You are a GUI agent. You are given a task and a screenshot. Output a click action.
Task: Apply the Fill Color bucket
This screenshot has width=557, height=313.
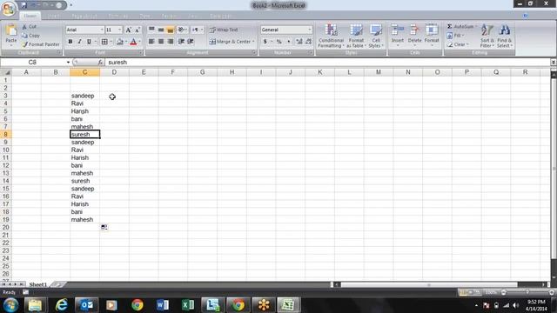point(120,42)
